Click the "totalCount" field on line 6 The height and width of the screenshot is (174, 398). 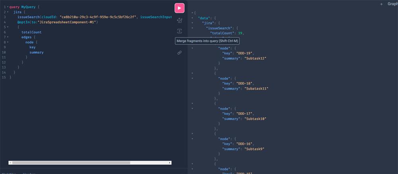[31, 32]
